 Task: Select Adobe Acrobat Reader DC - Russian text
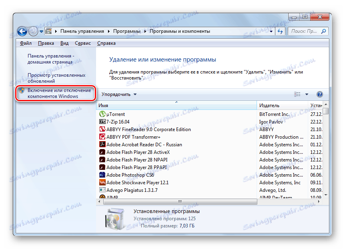point(144,144)
